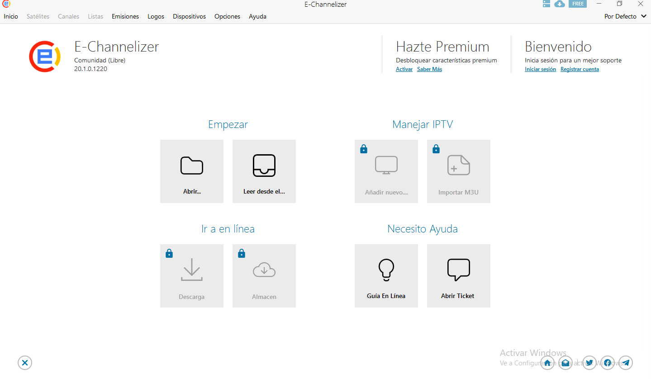Open the Emisiones menu
The image size is (651, 379).
(x=125, y=16)
